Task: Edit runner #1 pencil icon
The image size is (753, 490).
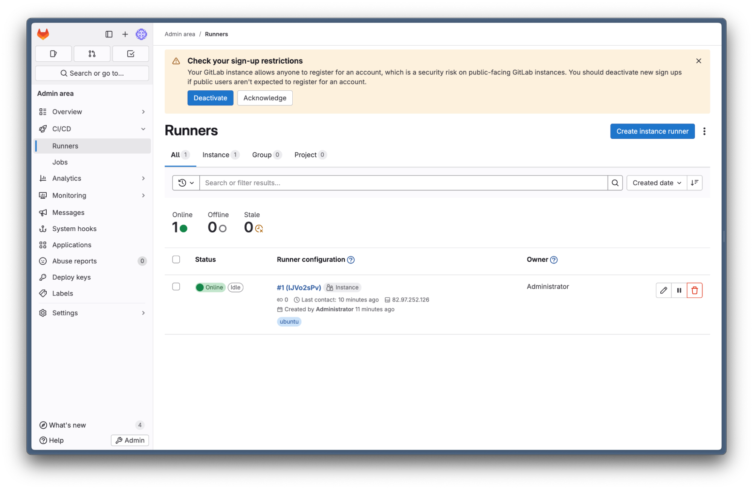Action: click(x=664, y=291)
